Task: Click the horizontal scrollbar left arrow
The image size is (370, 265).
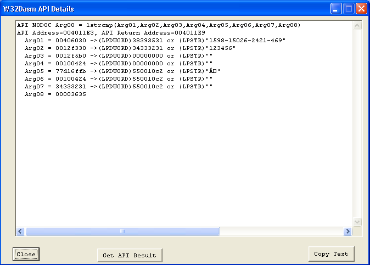Action: 20,232
